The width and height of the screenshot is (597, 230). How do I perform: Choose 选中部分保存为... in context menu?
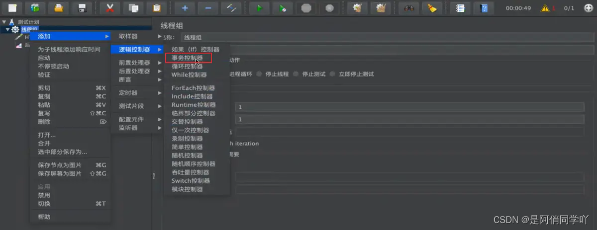[x=71, y=152]
